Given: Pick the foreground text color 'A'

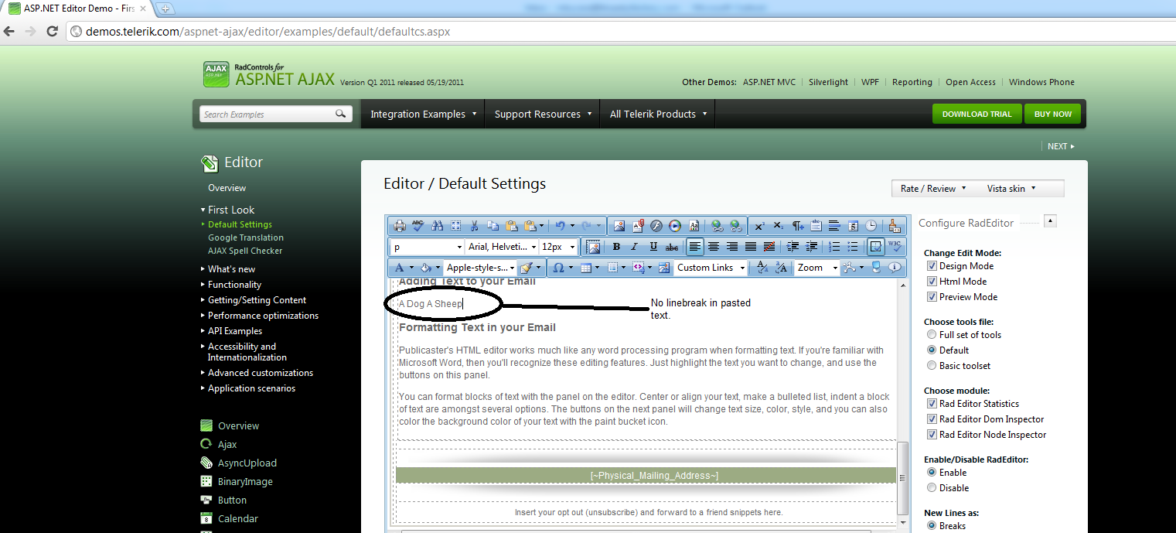Looking at the screenshot, I should coord(400,268).
